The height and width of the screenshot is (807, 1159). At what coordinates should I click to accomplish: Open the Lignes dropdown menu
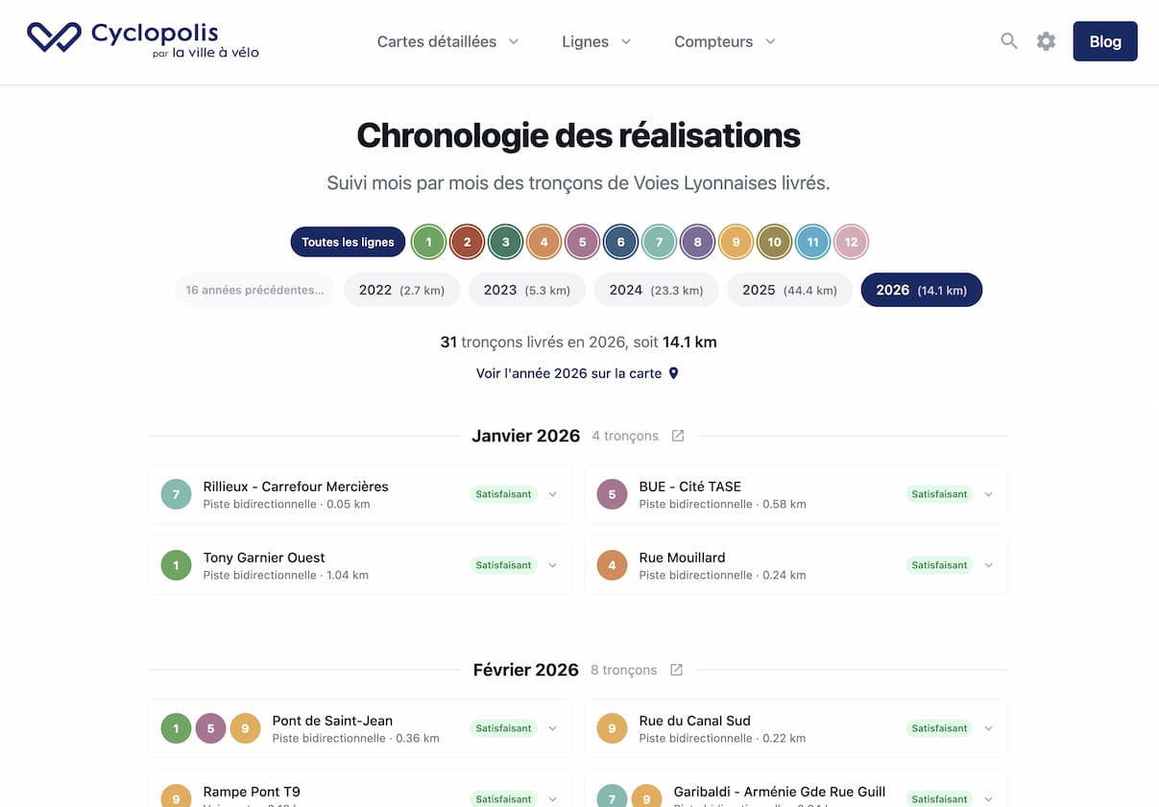595,41
